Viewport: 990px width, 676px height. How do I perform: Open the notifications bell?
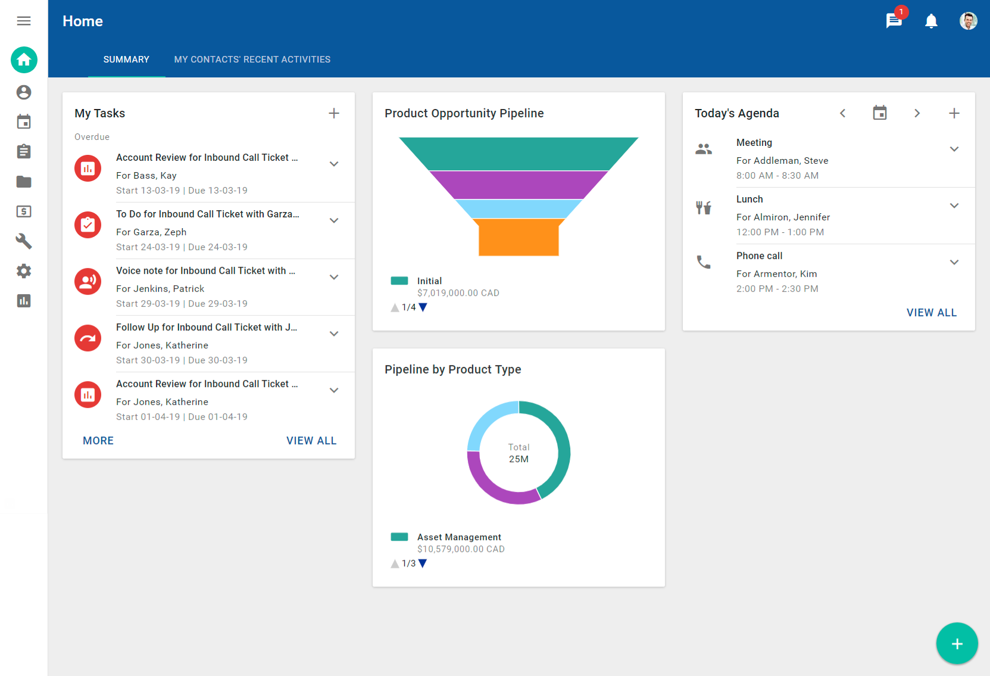click(931, 21)
